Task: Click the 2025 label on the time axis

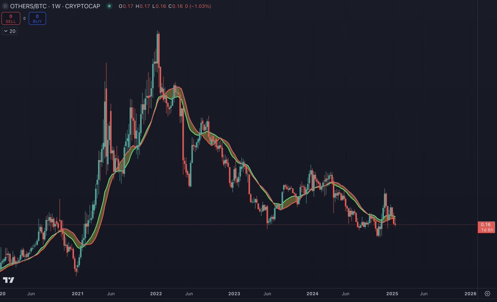Action: (x=392, y=294)
